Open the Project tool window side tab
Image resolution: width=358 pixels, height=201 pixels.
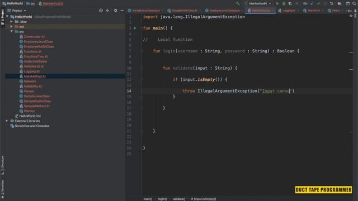[2, 17]
